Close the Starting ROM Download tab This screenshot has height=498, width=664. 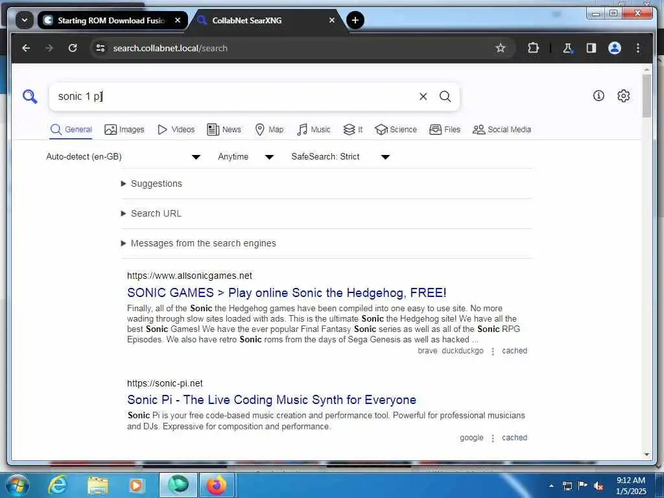click(x=178, y=20)
